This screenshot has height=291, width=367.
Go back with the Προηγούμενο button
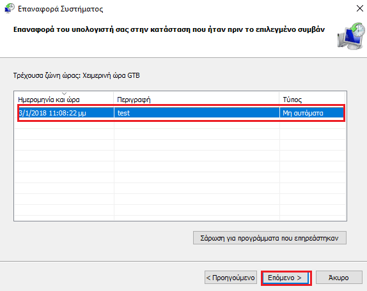point(231,278)
